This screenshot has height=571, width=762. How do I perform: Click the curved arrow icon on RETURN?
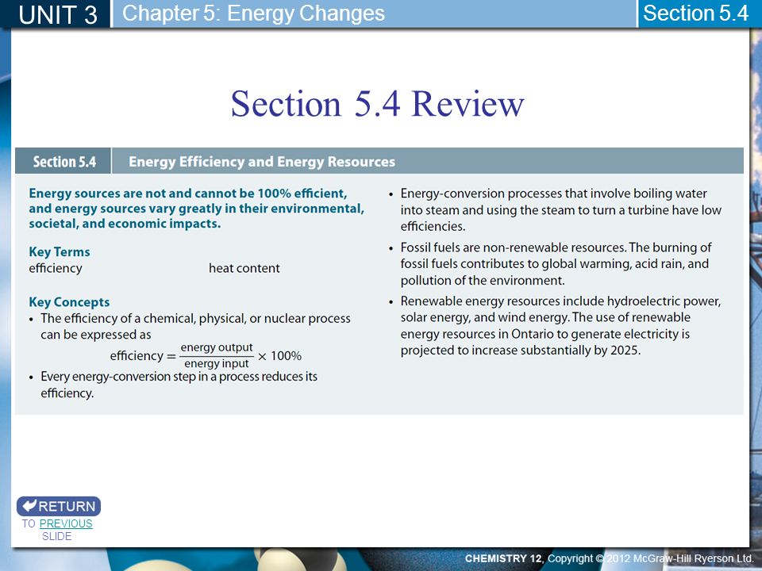click(x=29, y=505)
